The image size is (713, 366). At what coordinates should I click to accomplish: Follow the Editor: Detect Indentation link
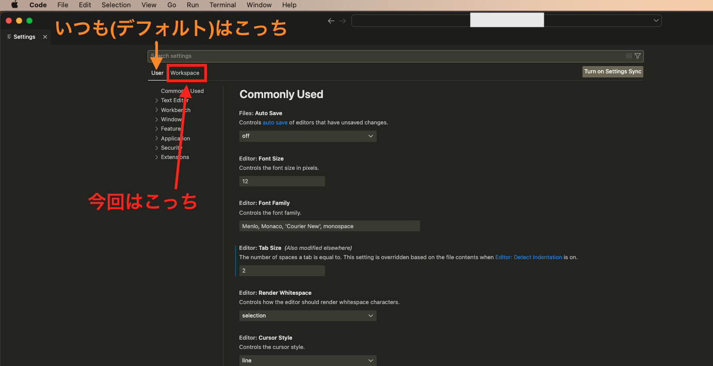pos(528,257)
